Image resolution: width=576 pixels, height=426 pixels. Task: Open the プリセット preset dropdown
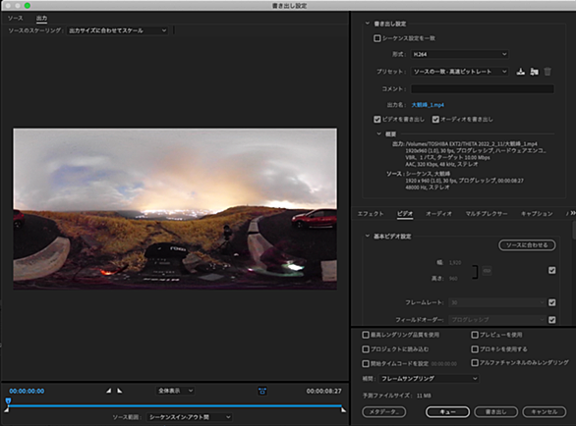point(460,72)
